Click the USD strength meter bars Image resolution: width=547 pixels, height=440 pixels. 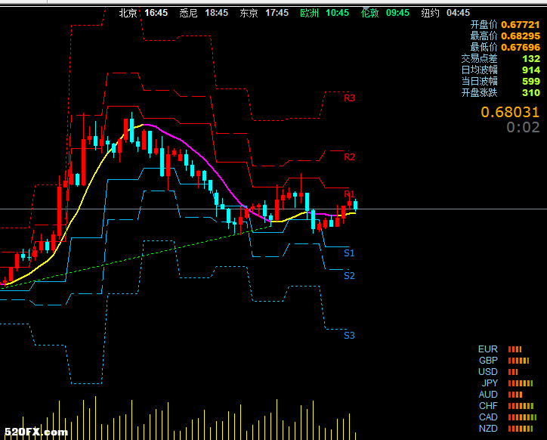pos(513,372)
